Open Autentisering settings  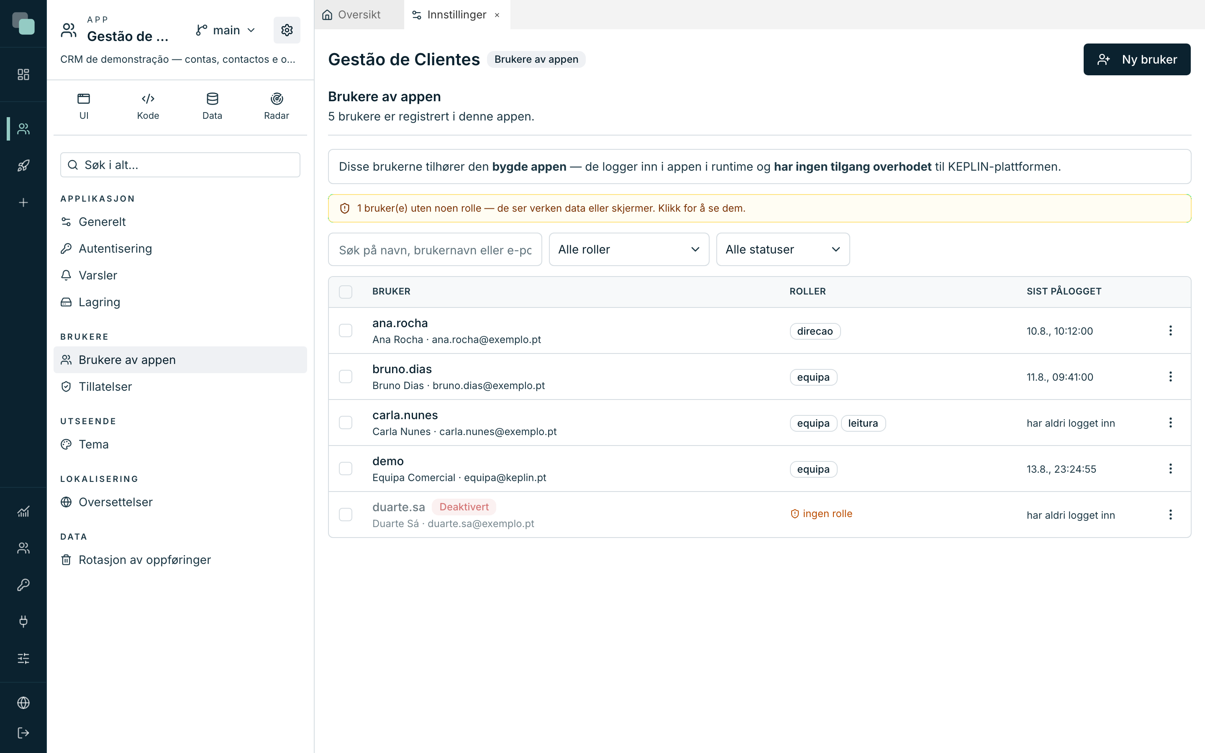point(180,248)
